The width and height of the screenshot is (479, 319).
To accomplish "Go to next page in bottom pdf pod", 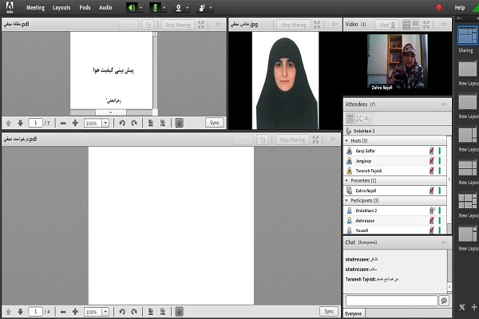I will pyautogui.click(x=21, y=312).
